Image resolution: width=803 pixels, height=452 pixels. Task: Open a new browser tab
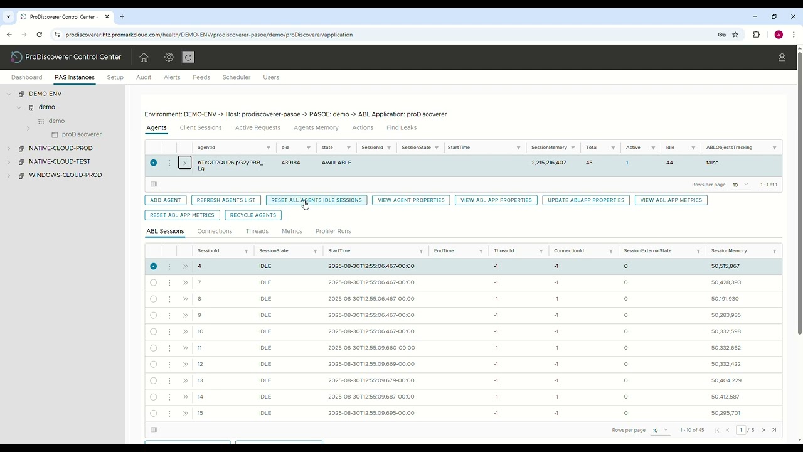pyautogui.click(x=122, y=16)
